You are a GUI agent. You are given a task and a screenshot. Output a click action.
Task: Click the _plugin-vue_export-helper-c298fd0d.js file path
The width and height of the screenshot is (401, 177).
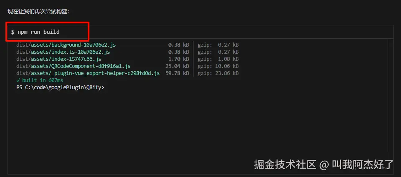[x=88, y=73]
